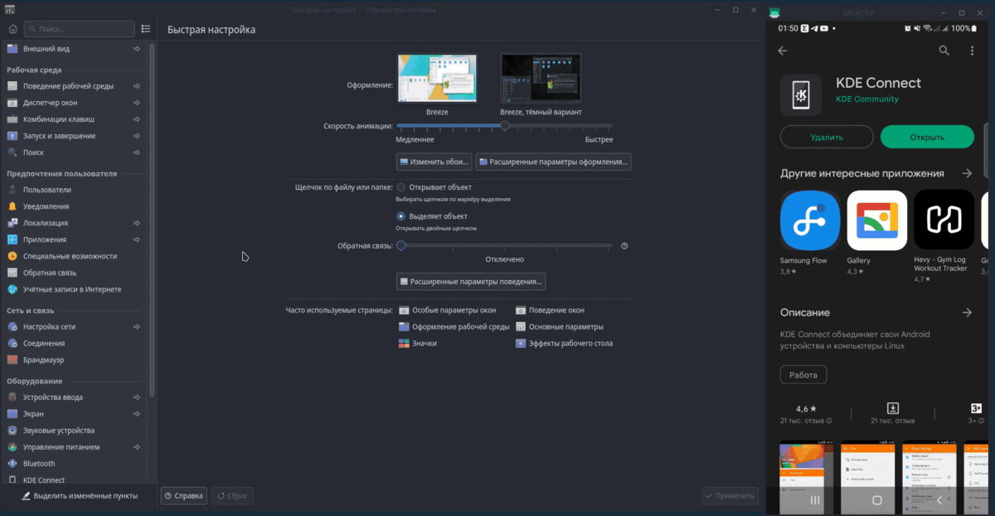Click the Приложения icon
Image resolution: width=995 pixels, height=516 pixels.
[x=12, y=239]
